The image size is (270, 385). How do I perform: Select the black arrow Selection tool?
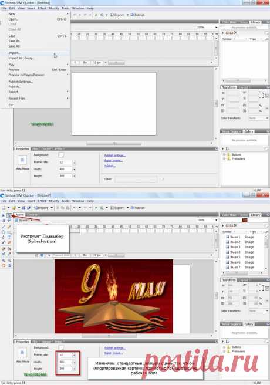click(x=4, y=215)
